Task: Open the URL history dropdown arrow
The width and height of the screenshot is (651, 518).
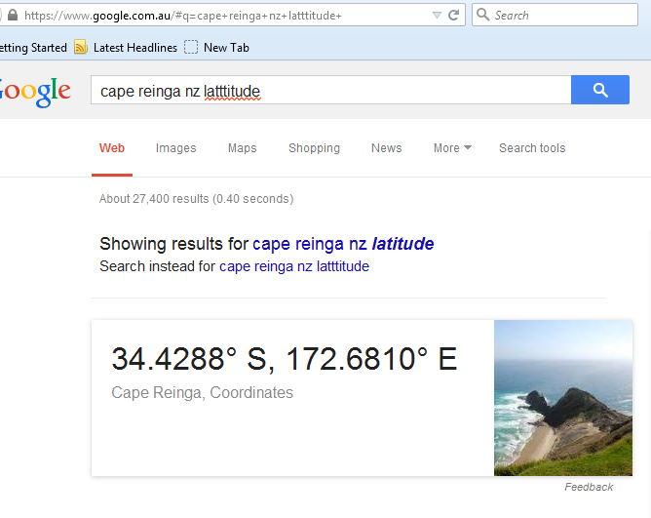Action: 437,16
